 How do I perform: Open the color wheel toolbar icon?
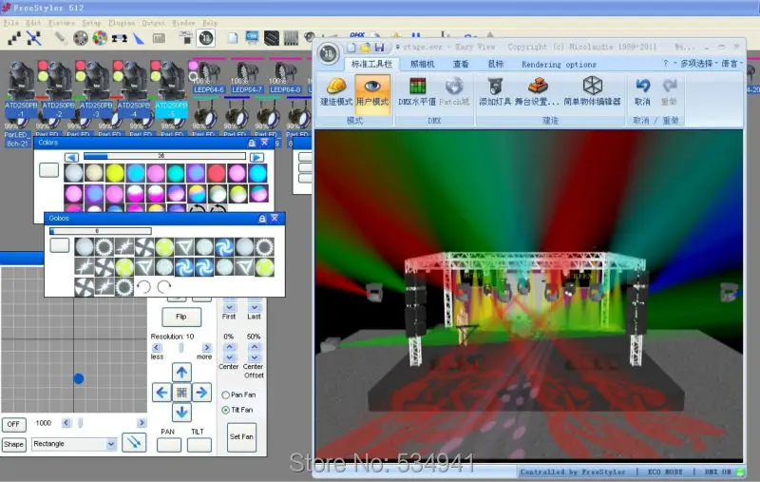101,38
